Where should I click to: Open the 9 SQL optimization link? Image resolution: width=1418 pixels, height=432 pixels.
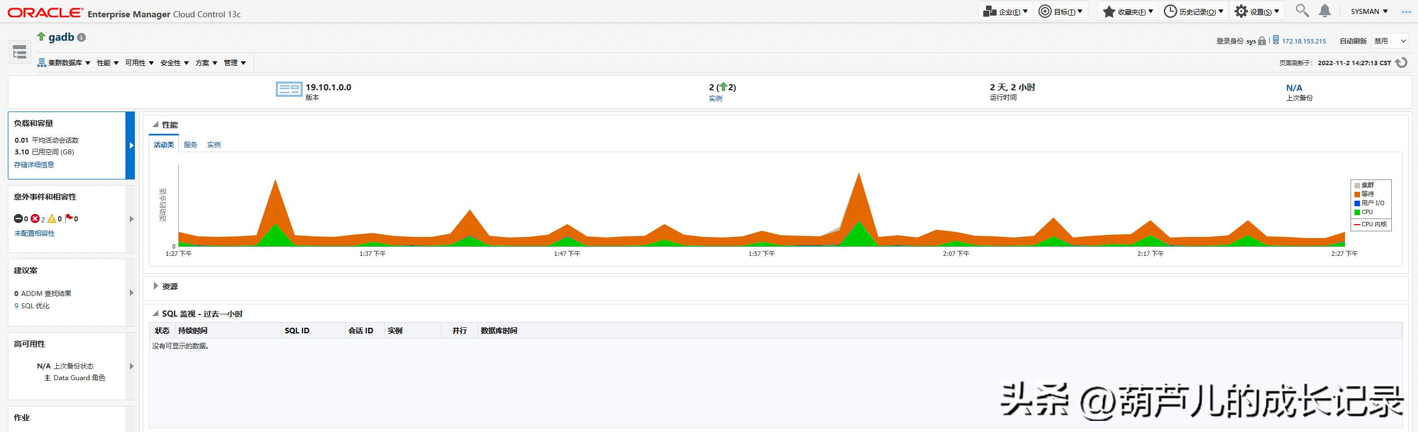32,306
